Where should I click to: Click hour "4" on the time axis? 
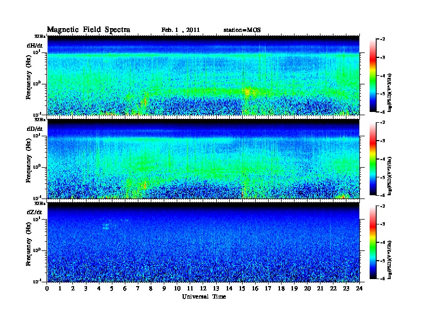click(99, 288)
